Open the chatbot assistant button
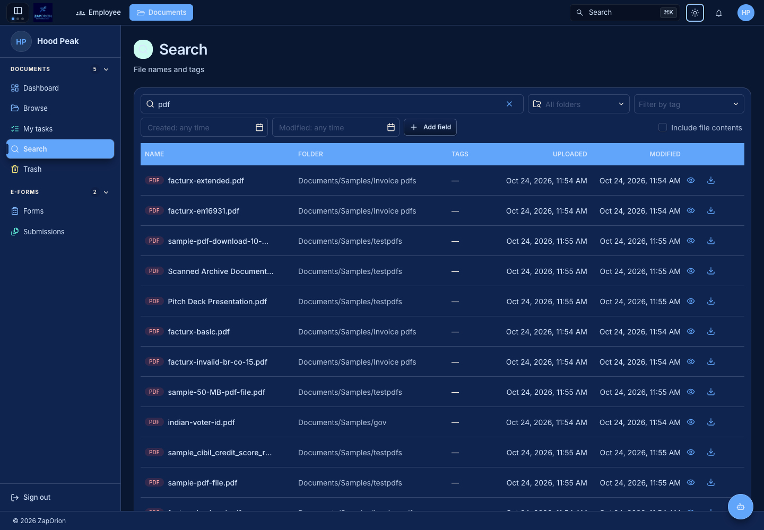Screen dimensions: 764x530 point(741,507)
